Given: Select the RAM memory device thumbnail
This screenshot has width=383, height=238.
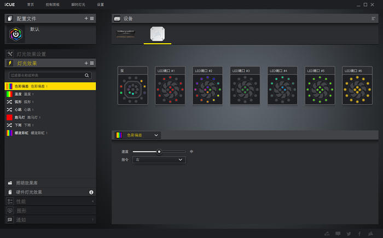Looking at the screenshot, I should [126, 33].
